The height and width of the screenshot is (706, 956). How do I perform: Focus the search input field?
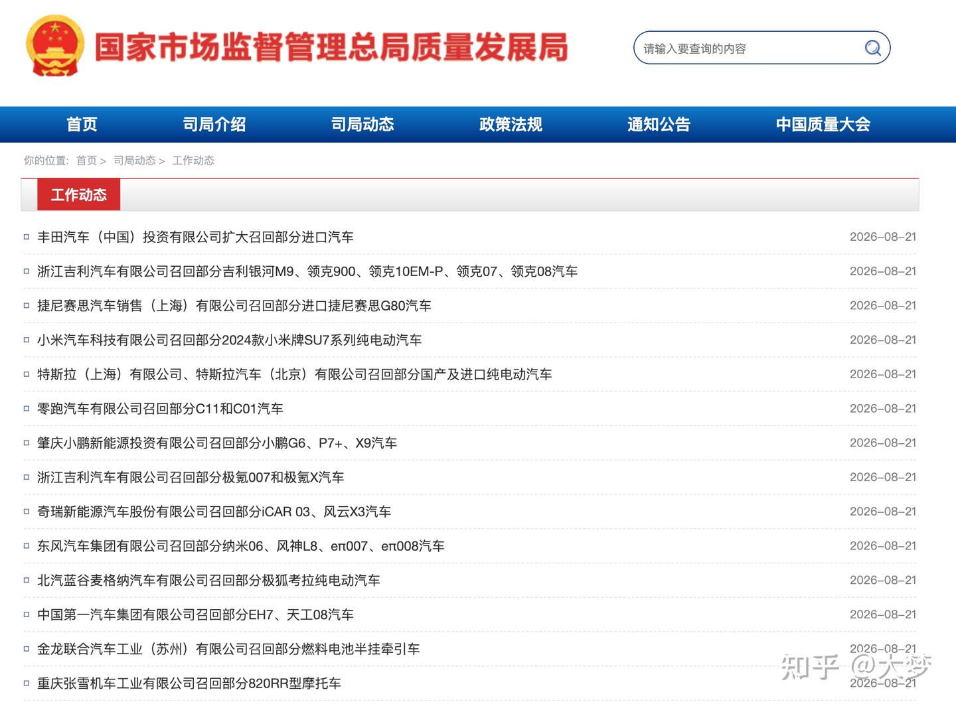[x=761, y=48]
